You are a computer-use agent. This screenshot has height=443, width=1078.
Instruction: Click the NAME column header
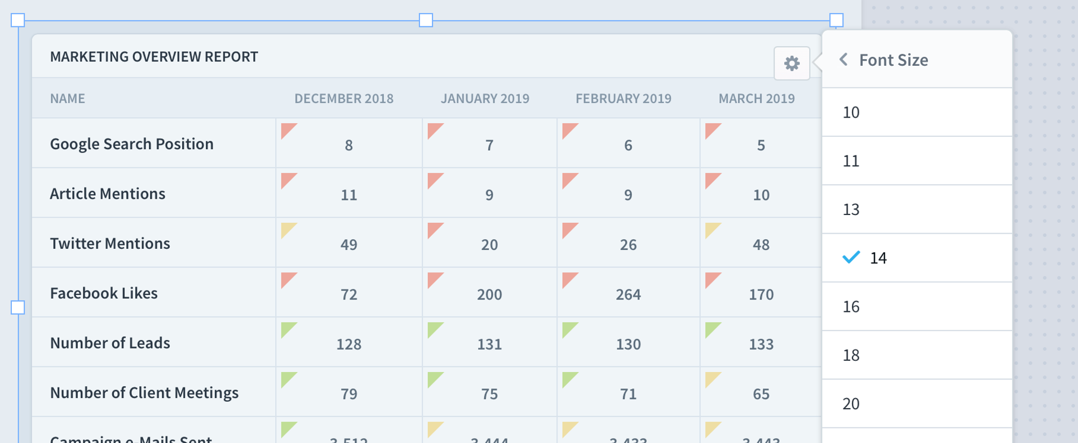pos(68,99)
